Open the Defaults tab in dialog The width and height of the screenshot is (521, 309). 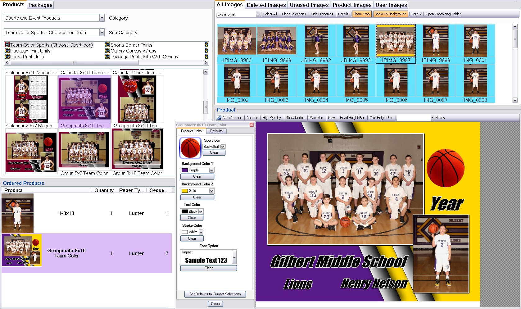(216, 131)
